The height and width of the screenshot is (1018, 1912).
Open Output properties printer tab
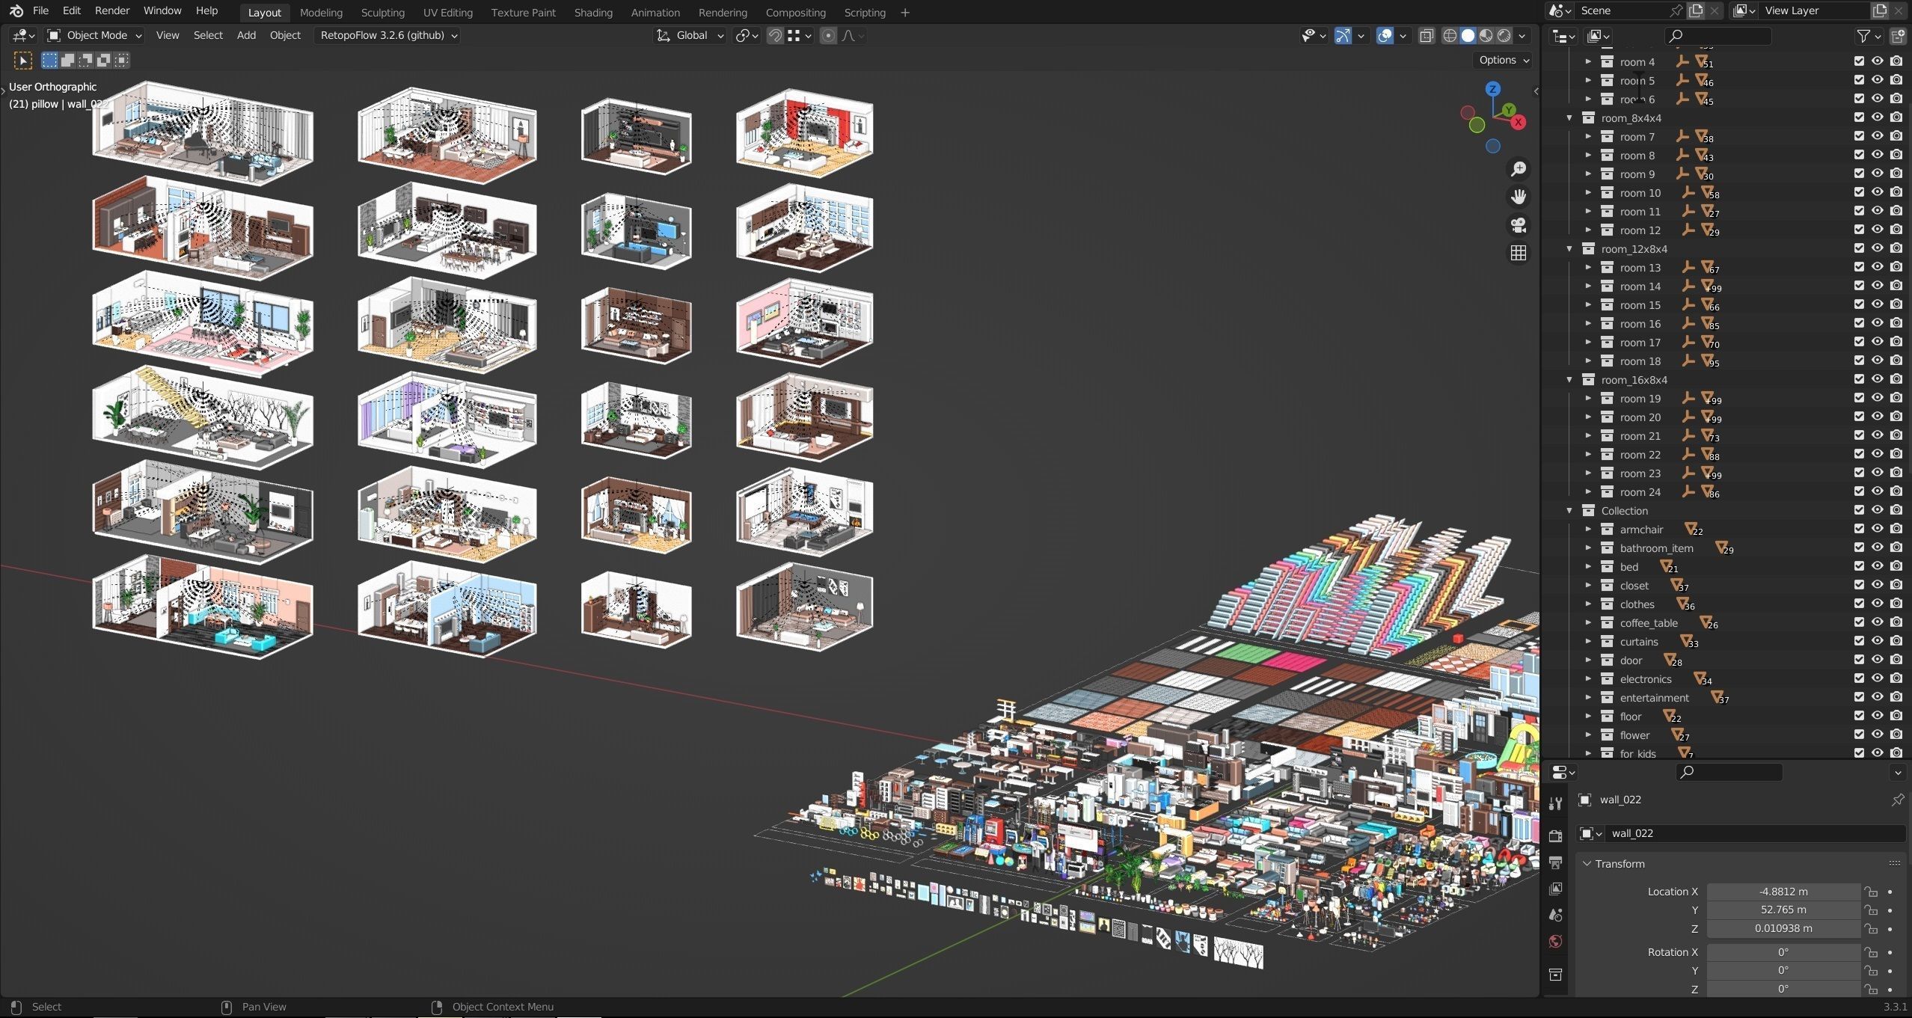[1555, 862]
